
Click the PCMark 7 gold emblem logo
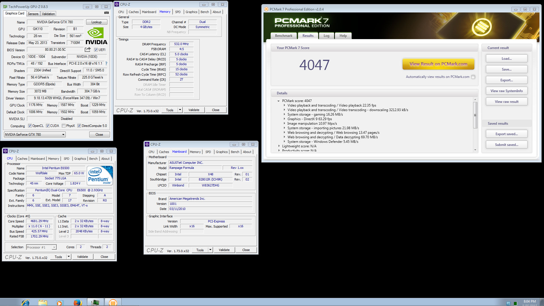tap(481, 27)
